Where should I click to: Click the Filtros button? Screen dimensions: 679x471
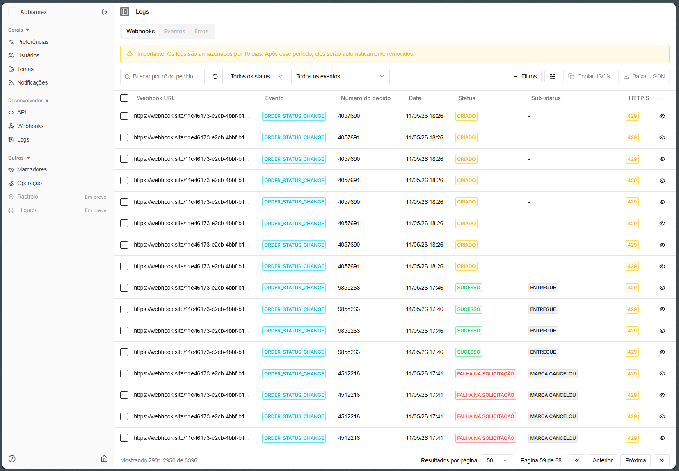pyautogui.click(x=525, y=76)
